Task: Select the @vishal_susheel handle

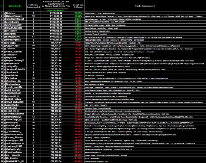Action: (13, 52)
